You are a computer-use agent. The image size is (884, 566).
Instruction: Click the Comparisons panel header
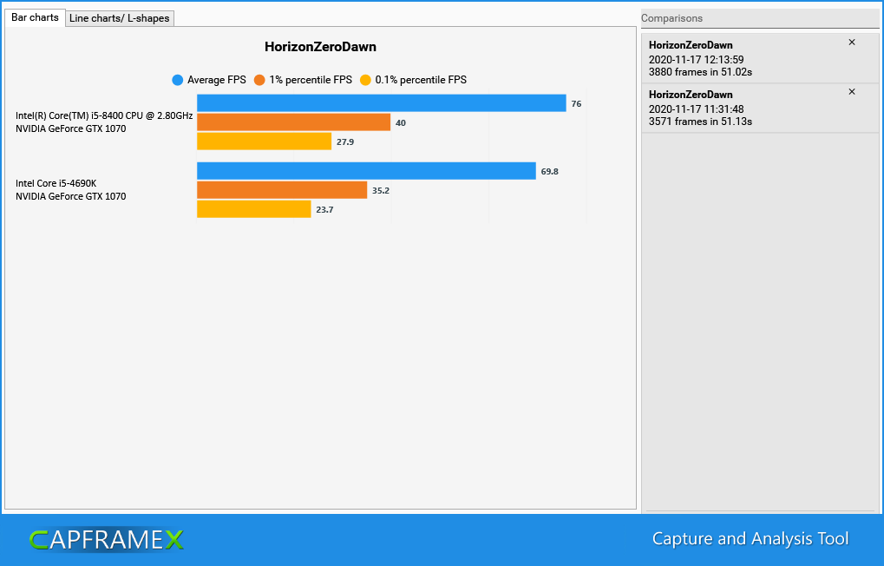[x=760, y=18]
